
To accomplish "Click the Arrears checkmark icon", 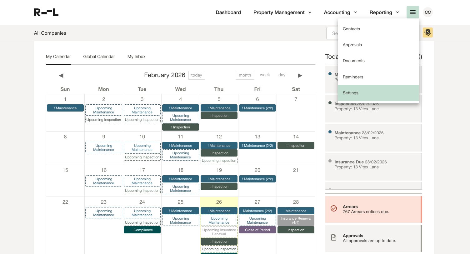I will pos(334,208).
